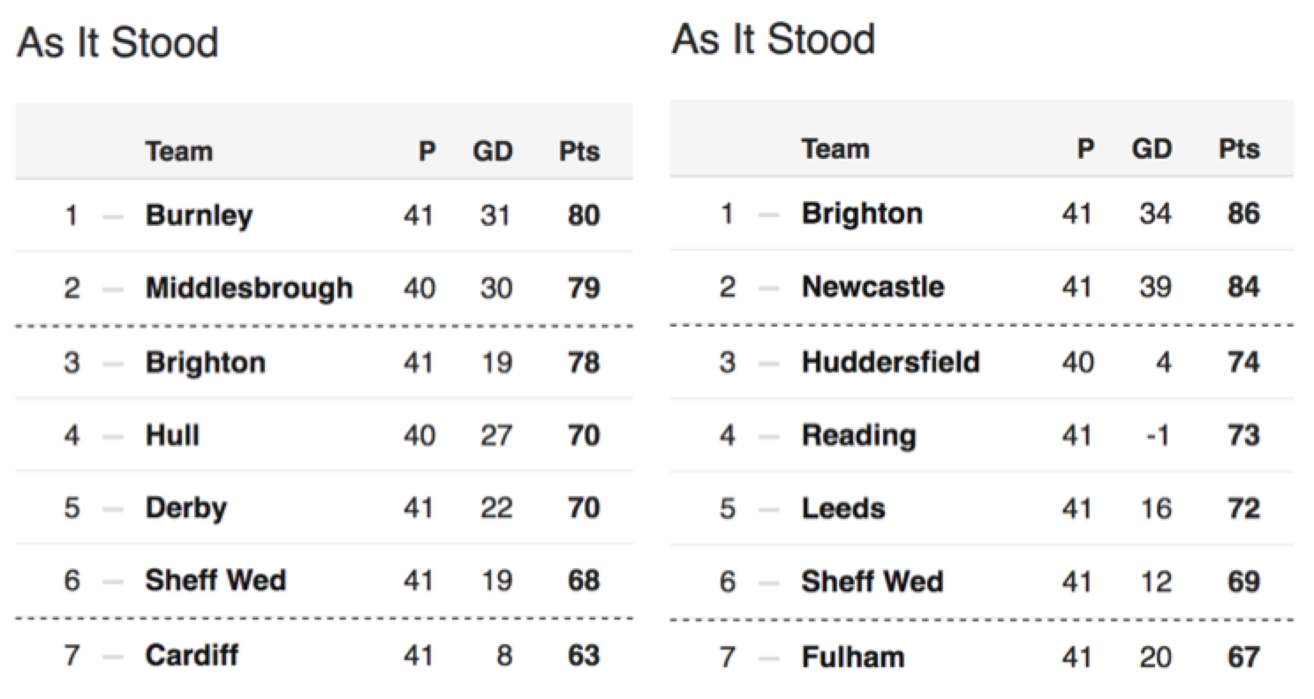
Task: Click Burnley in the left table
Action: [199, 215]
